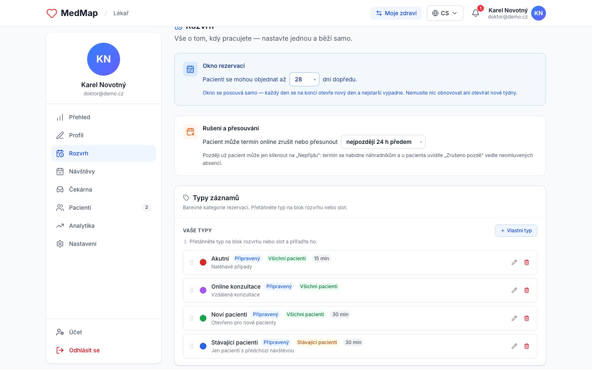Screen dimensions: 592x370
Task: Click the drag handle of Akutní row
Action: (x=192, y=262)
